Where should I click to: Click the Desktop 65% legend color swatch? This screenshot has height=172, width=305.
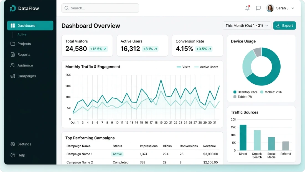click(235, 92)
